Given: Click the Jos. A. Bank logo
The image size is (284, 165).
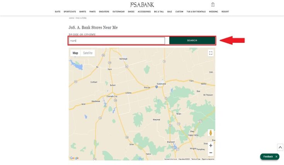Looking at the screenshot, I should coord(142,5).
